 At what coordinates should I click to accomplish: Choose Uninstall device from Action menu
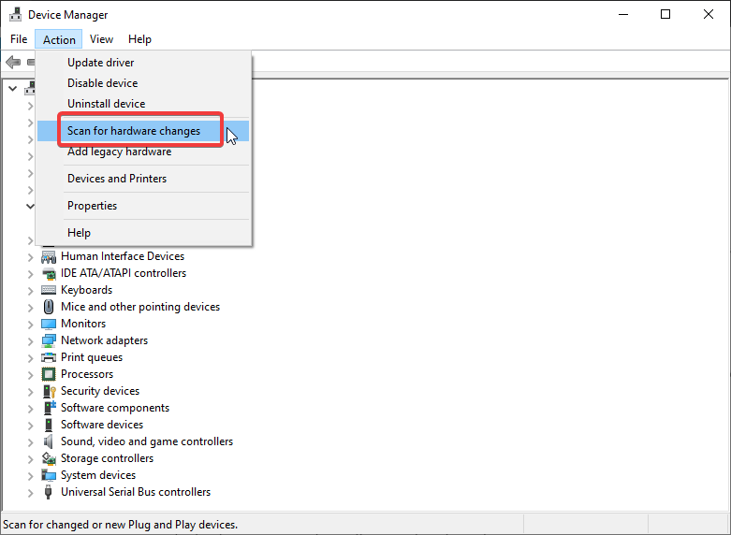click(143, 104)
